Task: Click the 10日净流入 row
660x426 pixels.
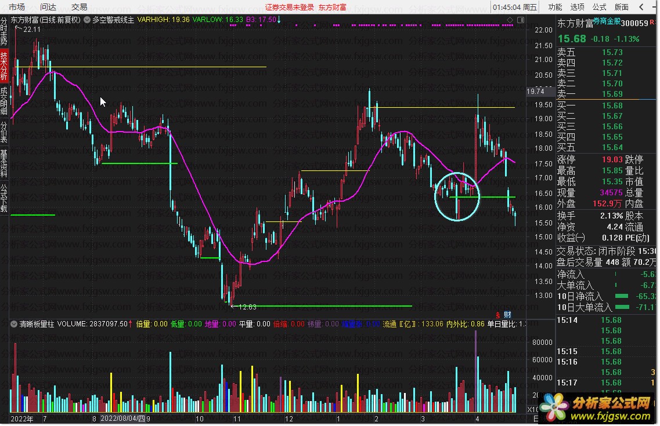Action: 606,296
